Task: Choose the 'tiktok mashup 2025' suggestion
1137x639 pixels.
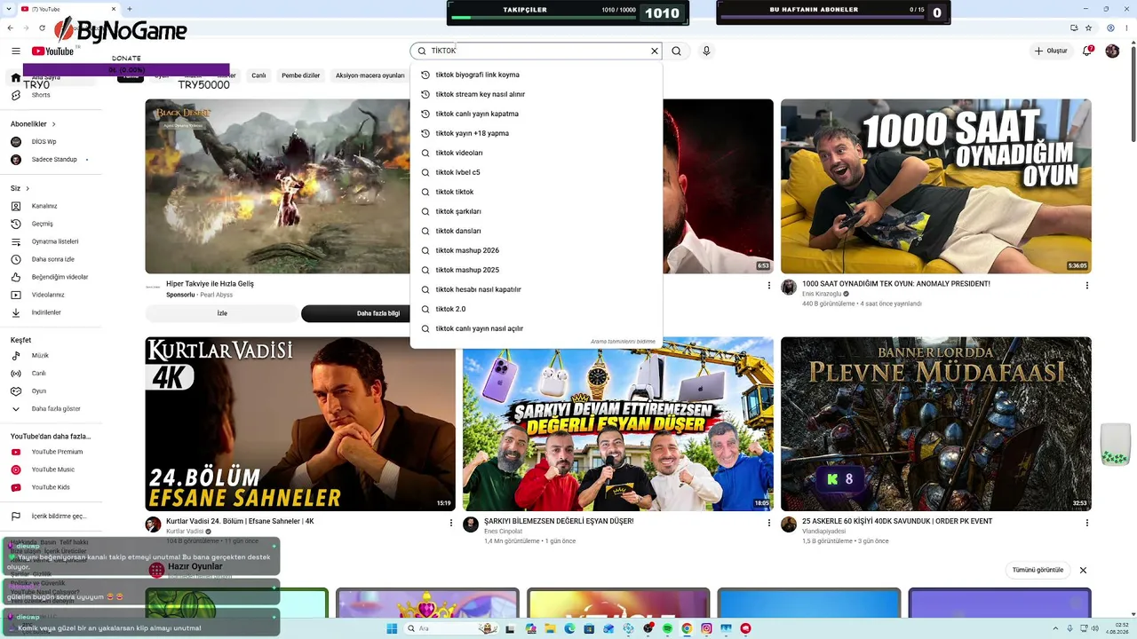Action: 537,270
